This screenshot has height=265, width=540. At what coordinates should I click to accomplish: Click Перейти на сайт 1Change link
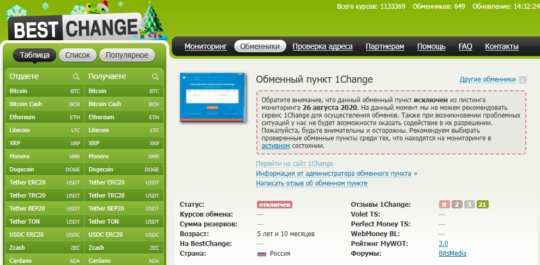pyautogui.click(x=295, y=164)
